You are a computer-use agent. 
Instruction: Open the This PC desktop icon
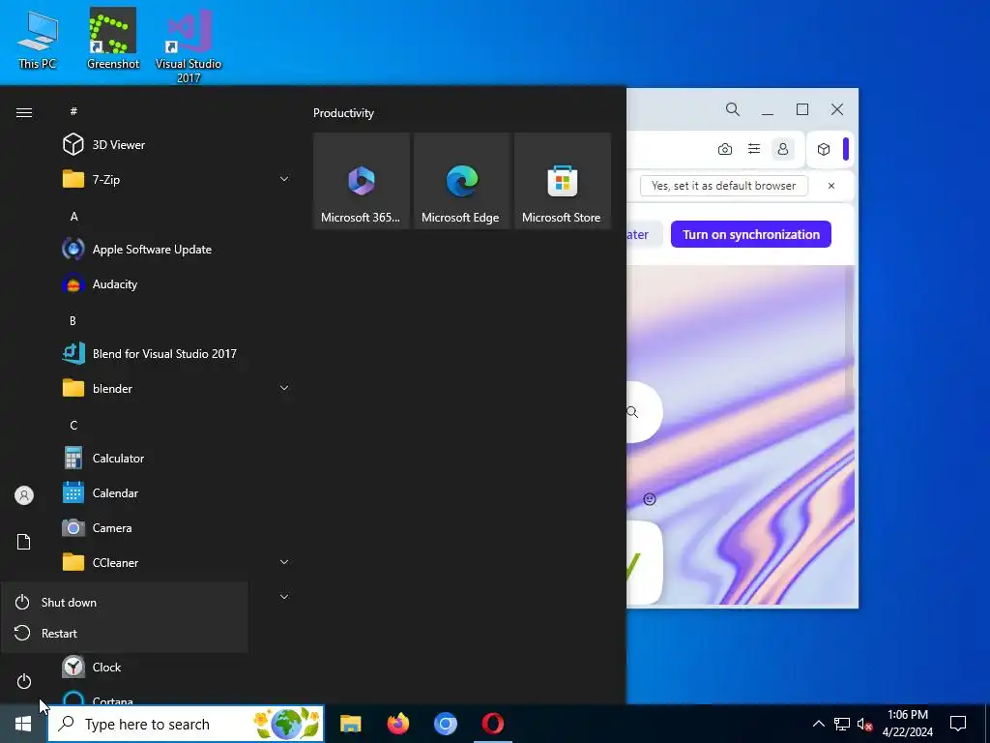click(x=38, y=39)
